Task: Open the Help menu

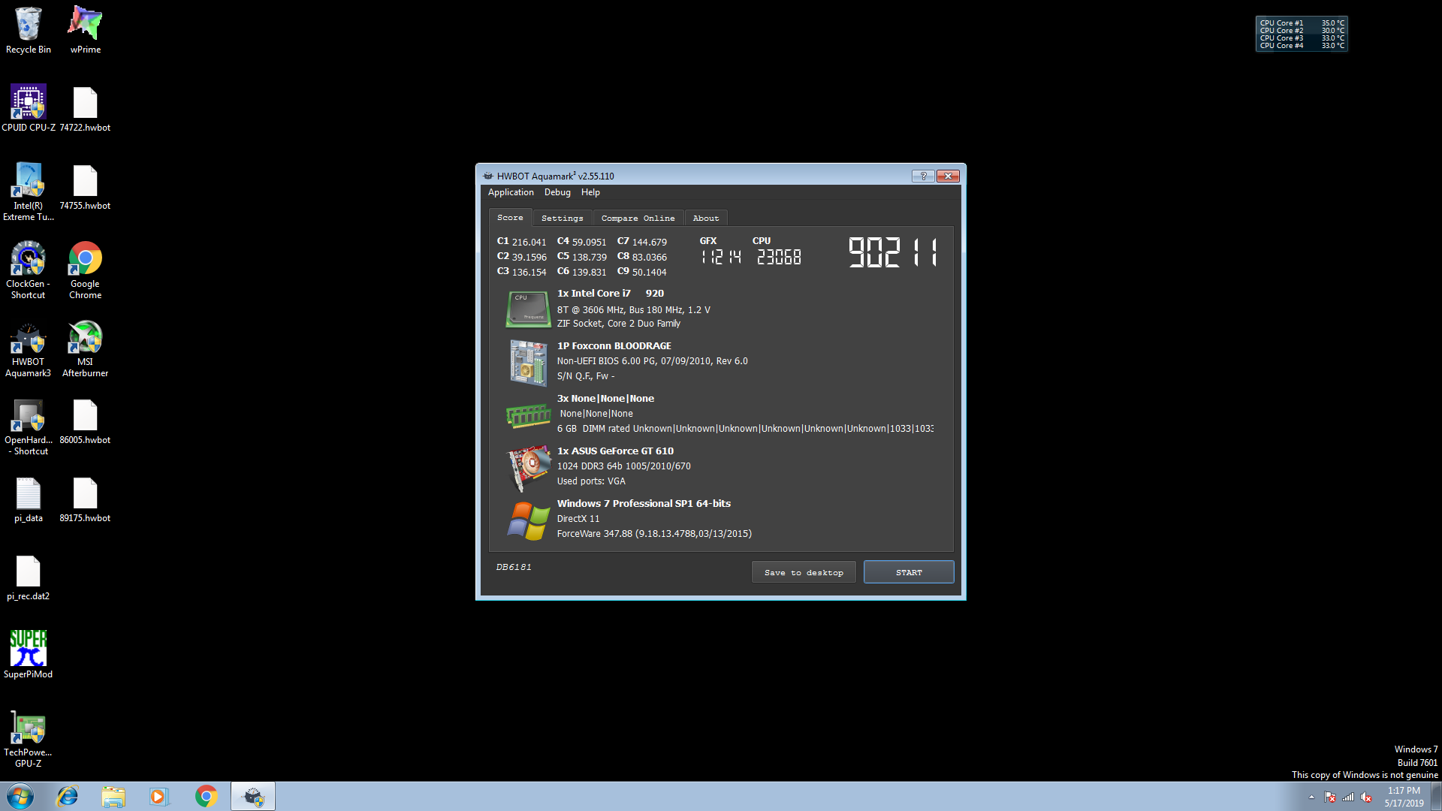Action: tap(590, 192)
